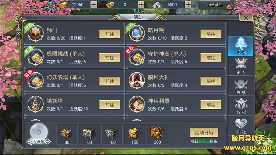Open the 150 activity golden chest
This screenshot has width=276, height=155.
[135, 134]
